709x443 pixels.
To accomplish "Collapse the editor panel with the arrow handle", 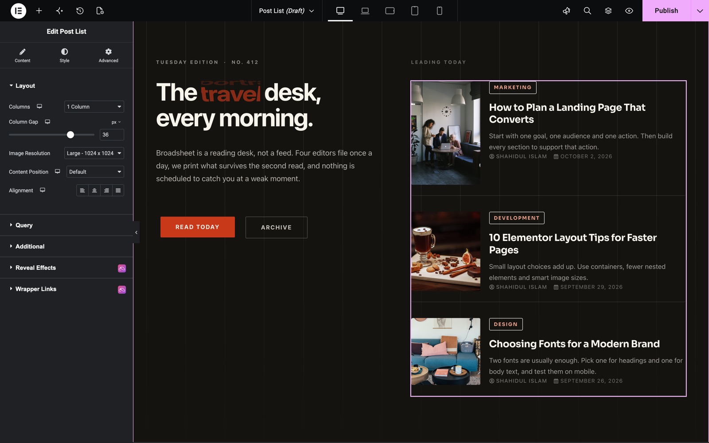I will coord(136,232).
